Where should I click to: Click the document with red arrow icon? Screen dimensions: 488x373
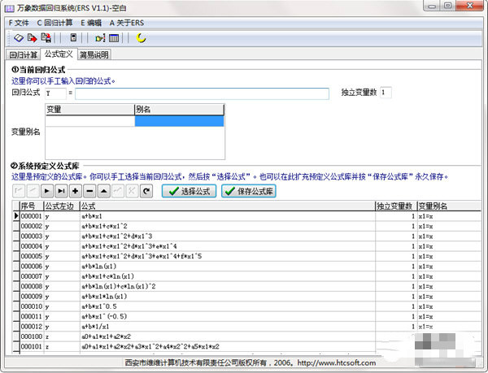coord(32,38)
